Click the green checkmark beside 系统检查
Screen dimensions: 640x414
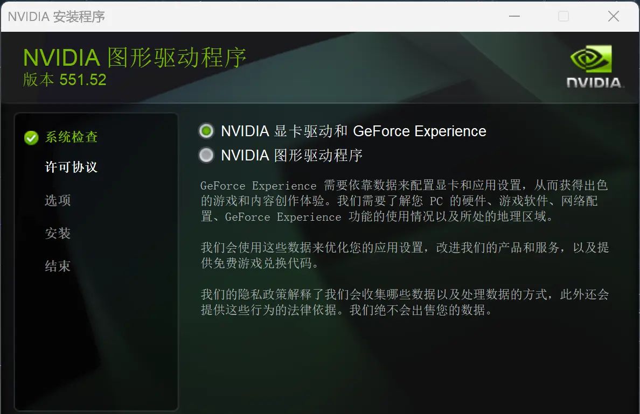click(31, 138)
